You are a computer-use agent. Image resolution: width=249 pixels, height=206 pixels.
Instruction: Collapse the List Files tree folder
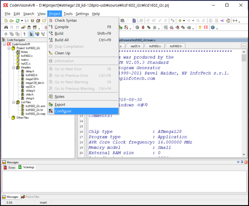pos(14,102)
